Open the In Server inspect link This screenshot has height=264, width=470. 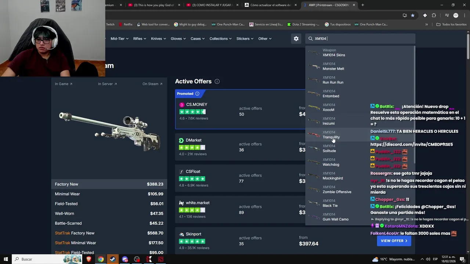[107, 84]
